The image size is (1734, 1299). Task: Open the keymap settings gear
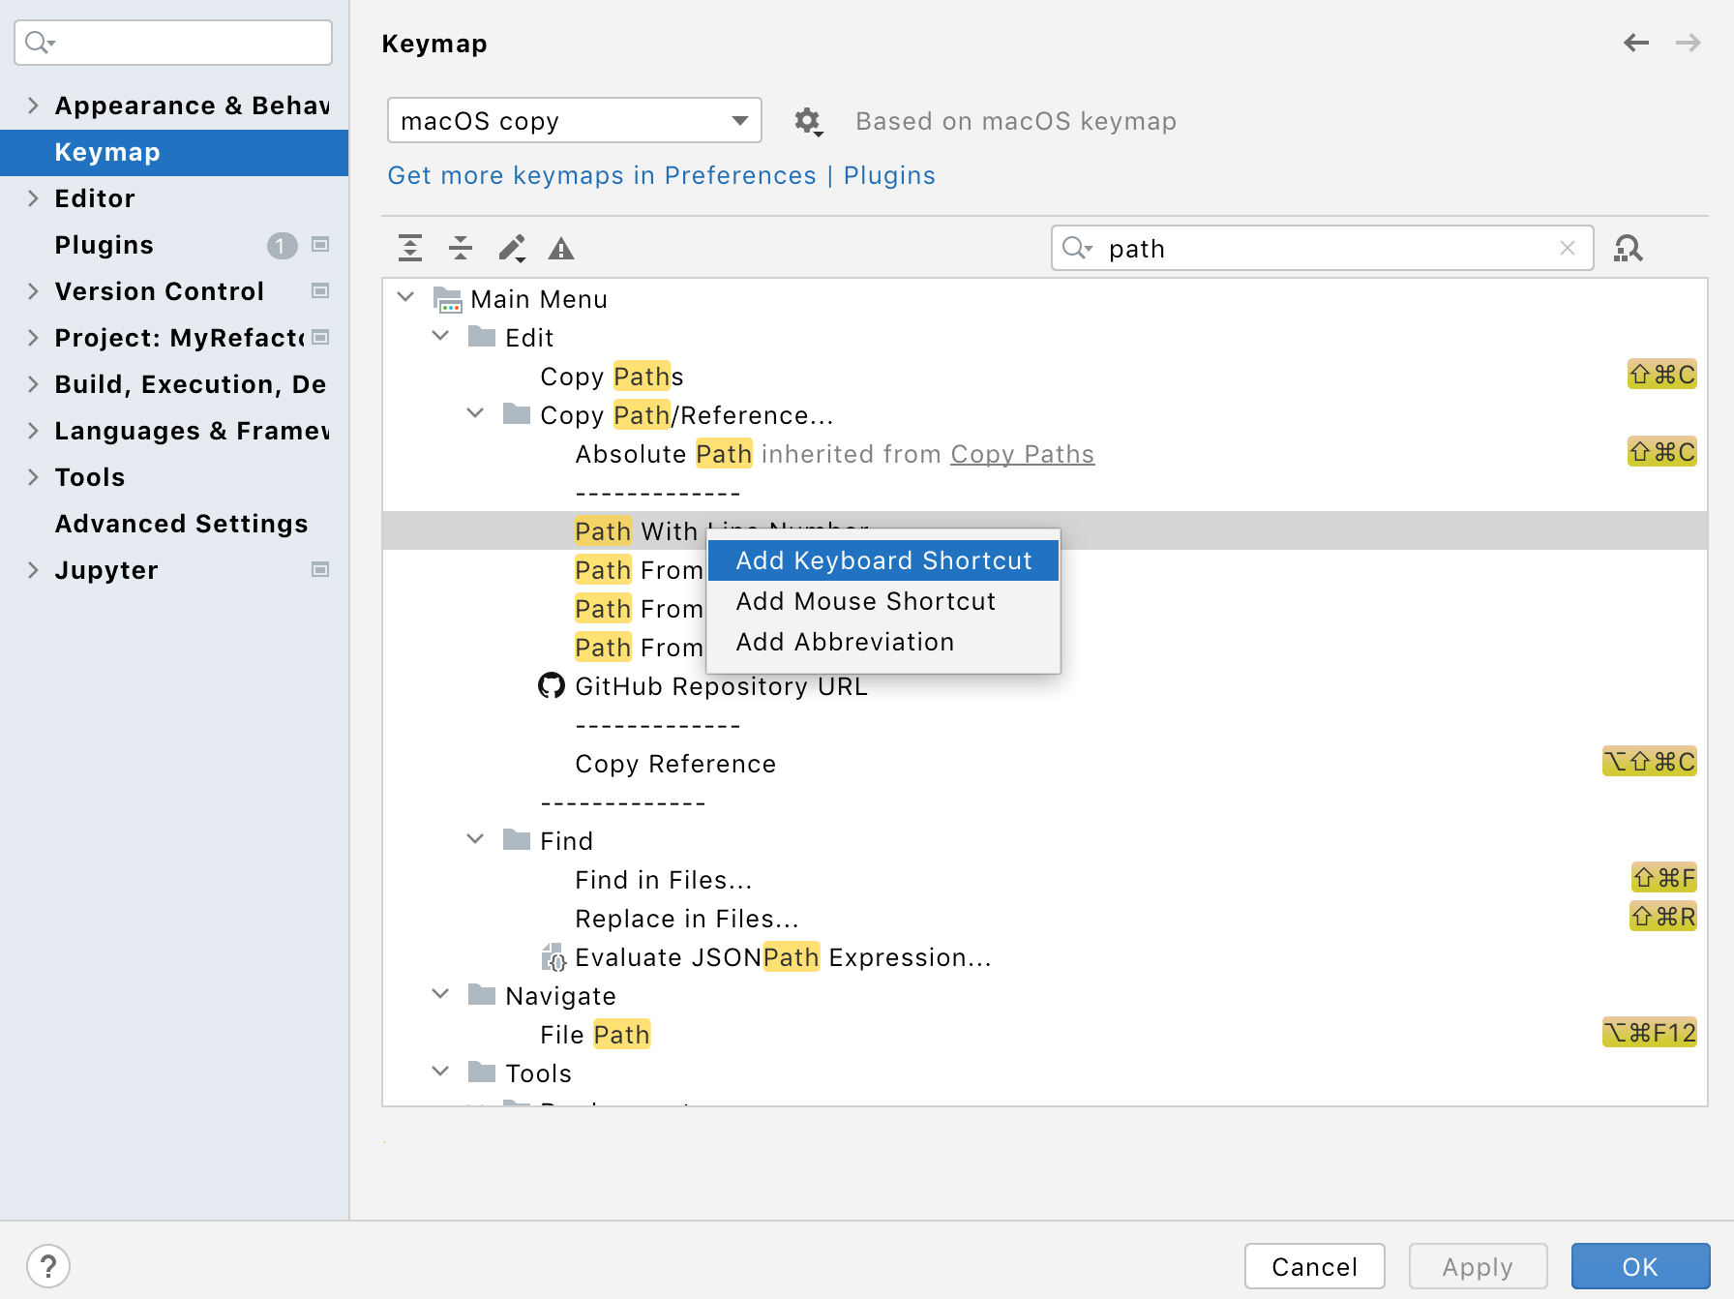coord(808,120)
